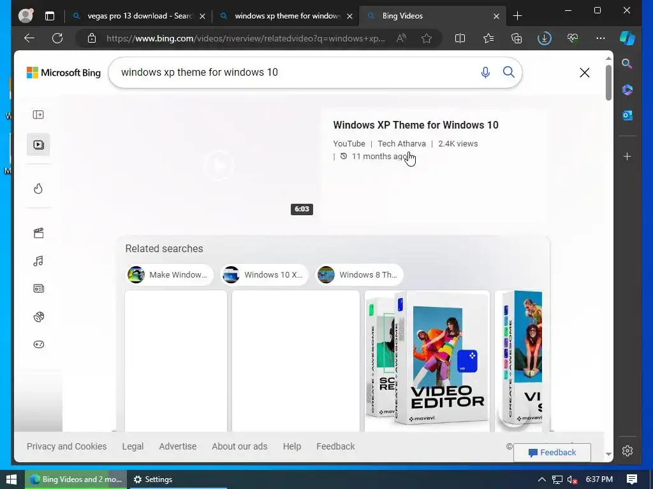This screenshot has height=489, width=653.
Task: Open Bing Videos Edge taskbar item
Action: click(x=76, y=479)
